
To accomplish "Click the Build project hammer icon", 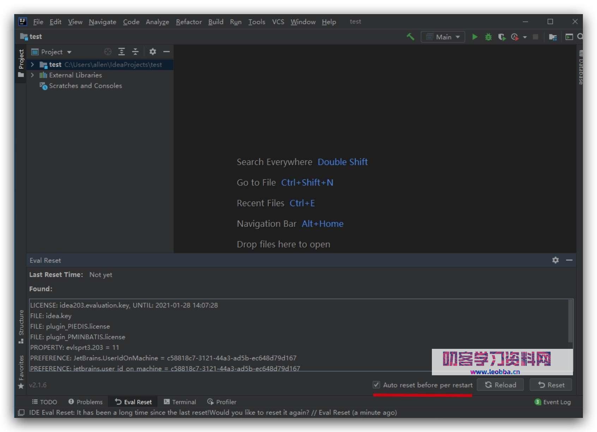I will tap(410, 37).
